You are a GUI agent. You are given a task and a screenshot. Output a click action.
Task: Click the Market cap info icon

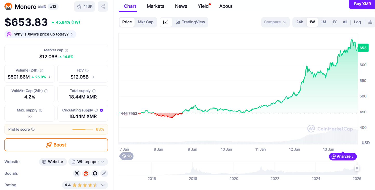[66, 50]
